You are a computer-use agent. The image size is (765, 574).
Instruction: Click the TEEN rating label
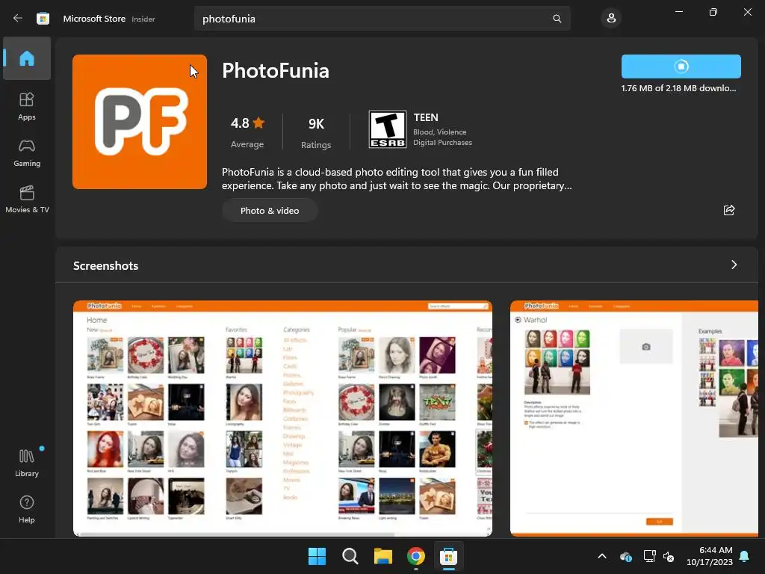click(x=426, y=117)
